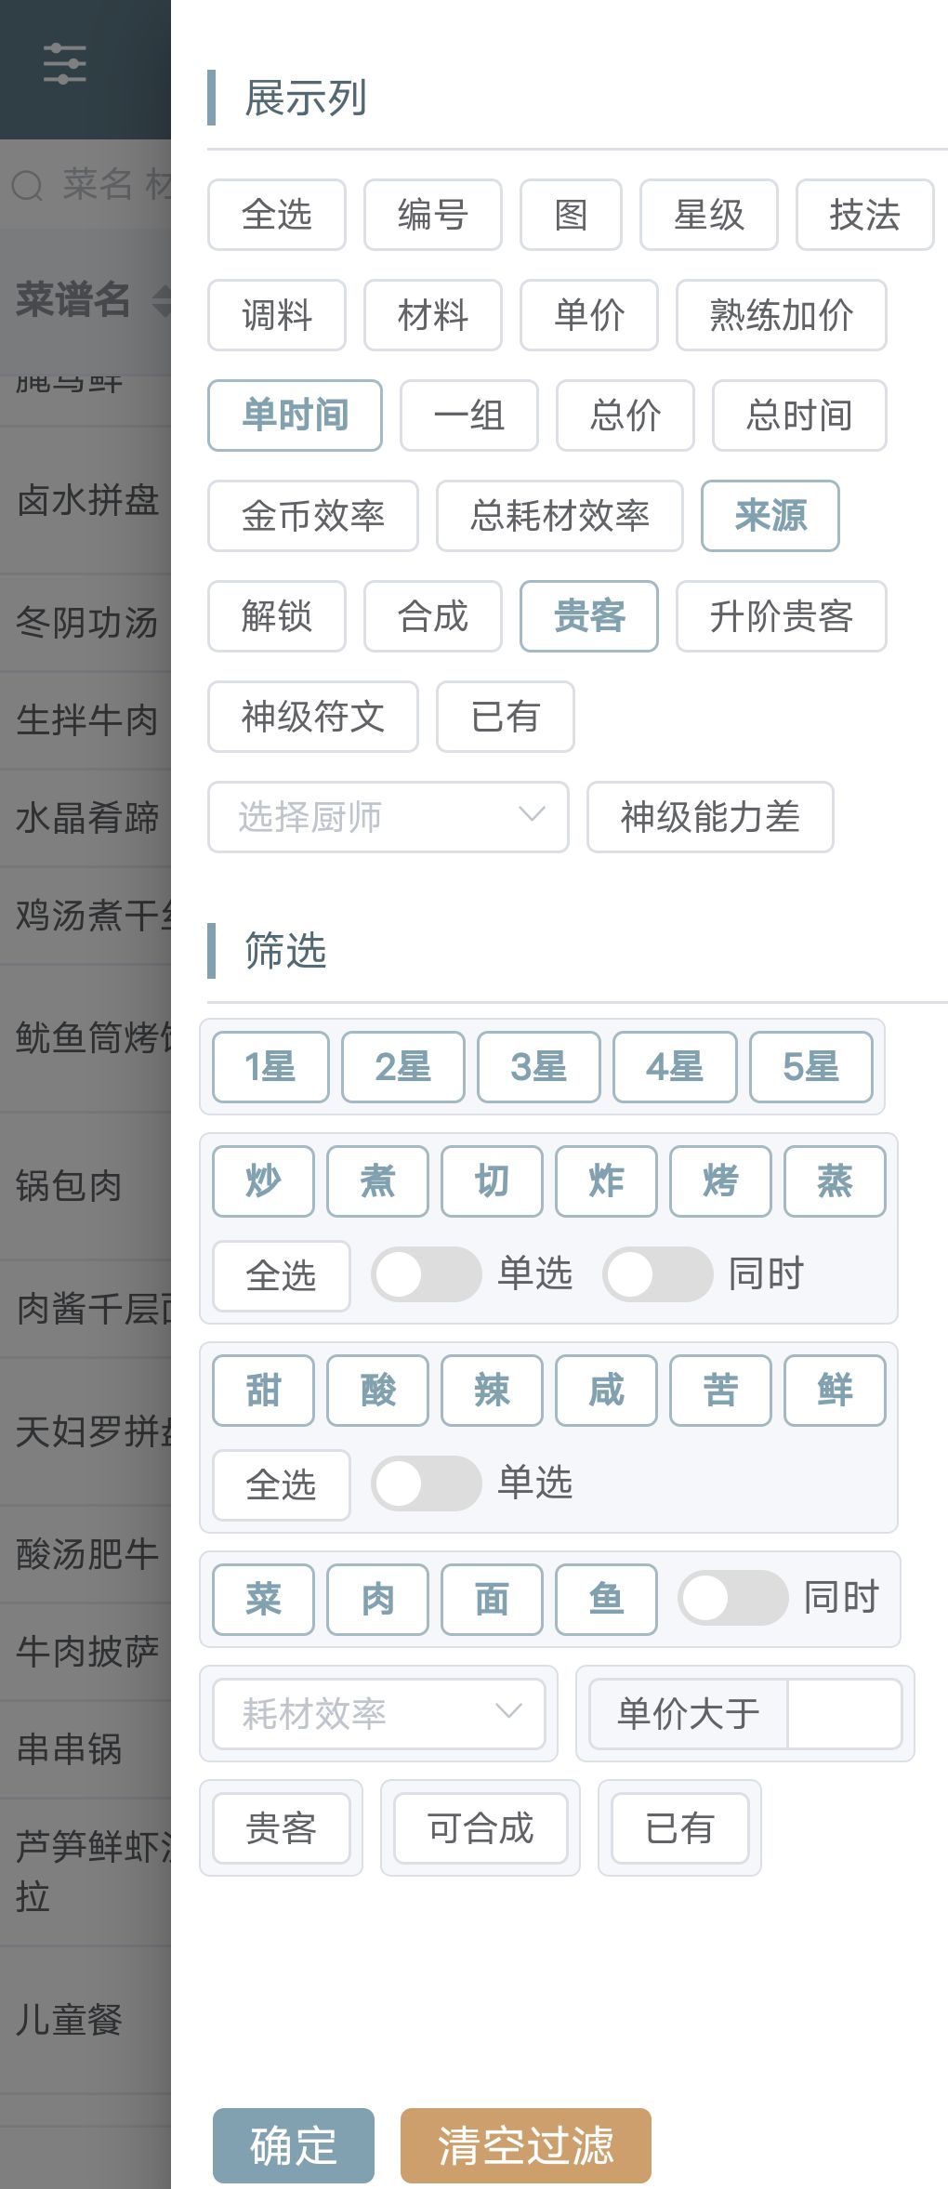Viewport: 948px width, 2189px height.
Task: Click the filter sliders icon at top left
Action: (x=65, y=64)
